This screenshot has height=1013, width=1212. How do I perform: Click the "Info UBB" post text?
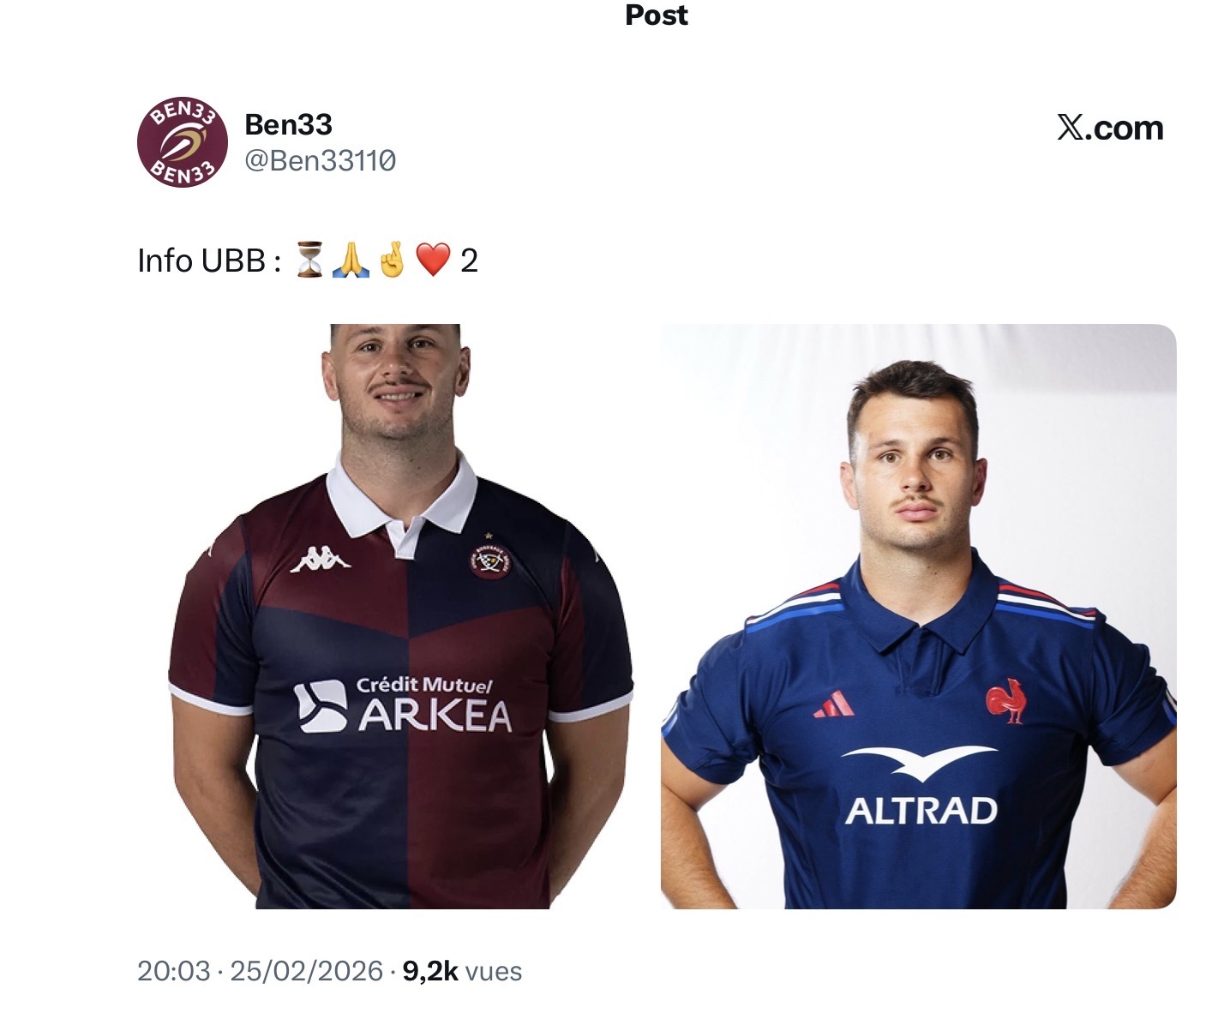[x=208, y=261]
